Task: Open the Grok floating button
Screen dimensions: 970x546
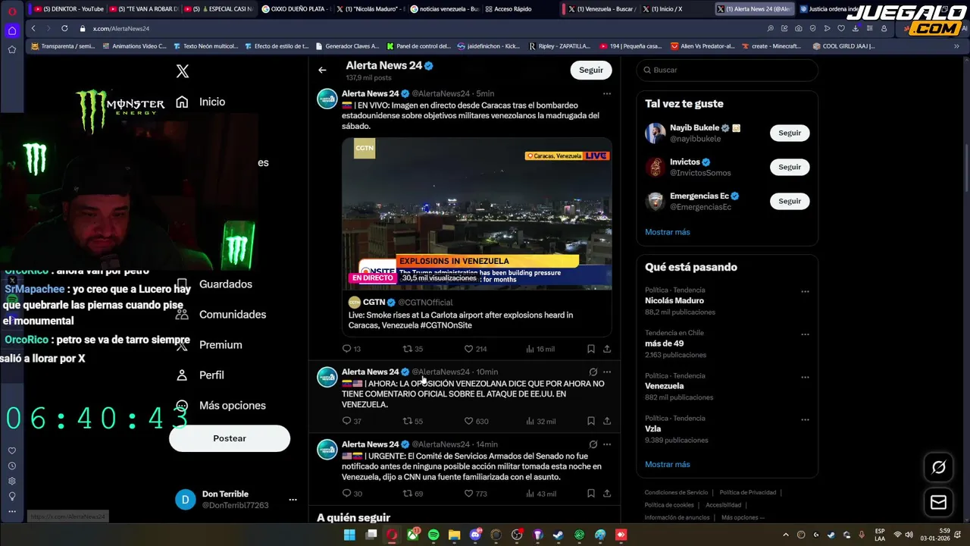Action: [938, 467]
